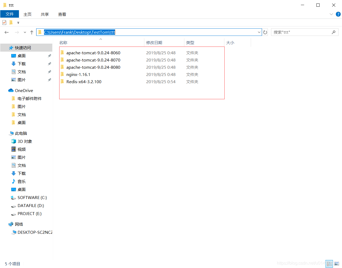
Task: Switch to the 共享 ribbon tab
Action: tap(45, 14)
